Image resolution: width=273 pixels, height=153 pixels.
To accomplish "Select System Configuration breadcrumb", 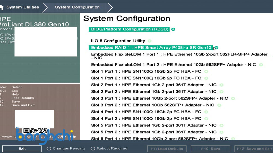I will [x=77, y=7].
